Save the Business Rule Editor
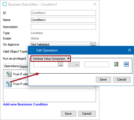Viewport: 134px width, 120px height. tap(68, 114)
